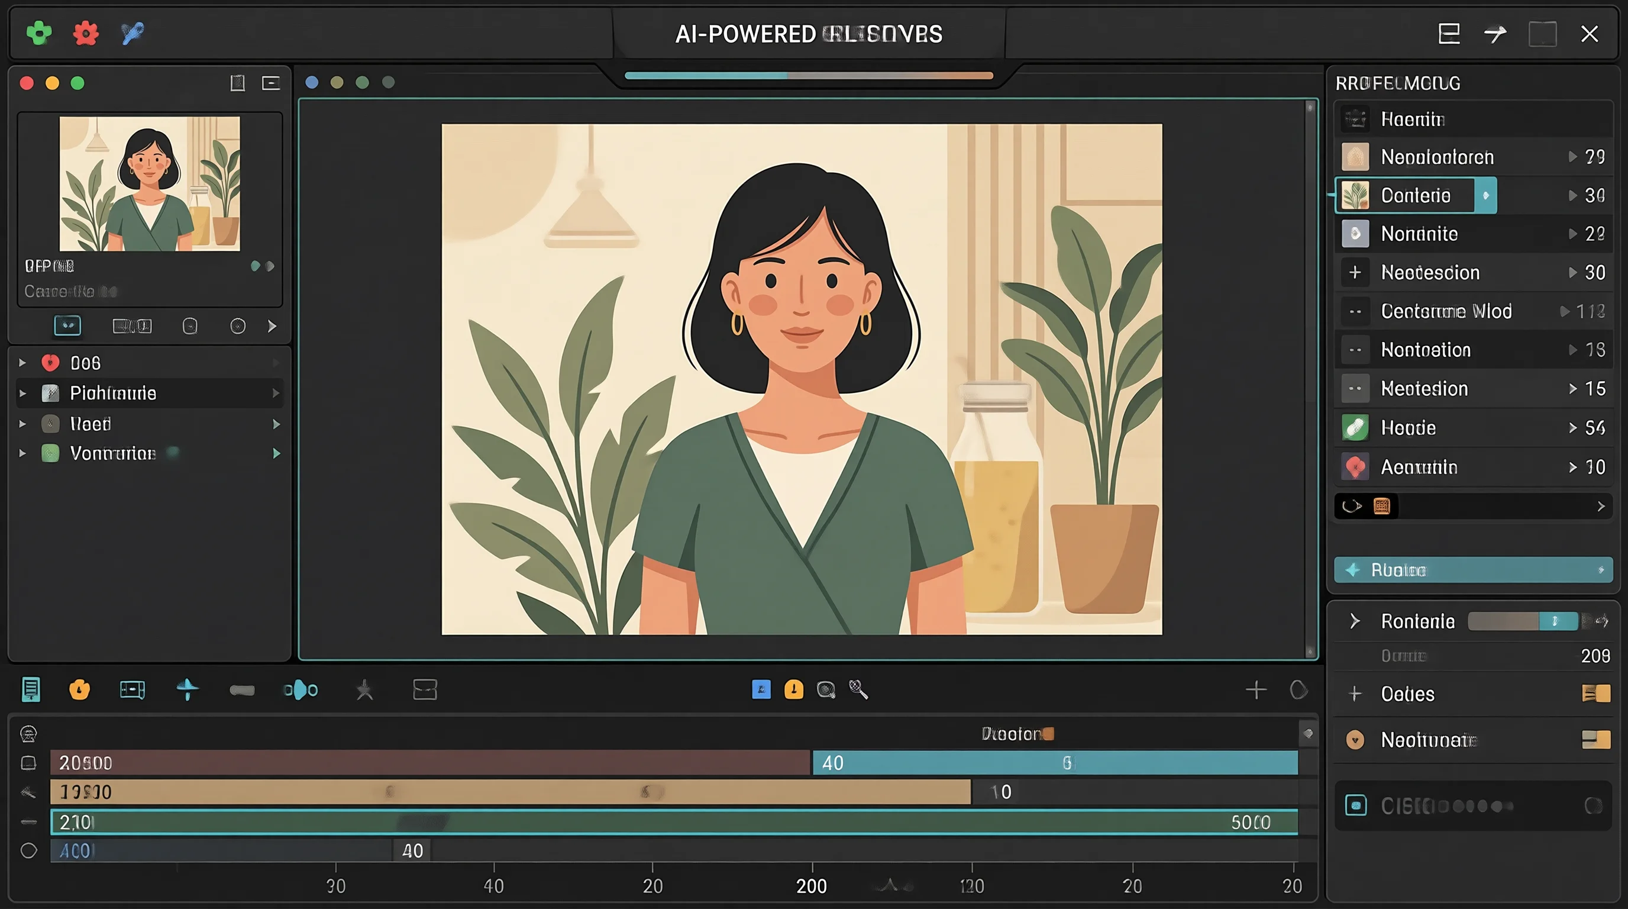
Task: Adjust the Ronteria slider bar
Action: (x=1523, y=621)
